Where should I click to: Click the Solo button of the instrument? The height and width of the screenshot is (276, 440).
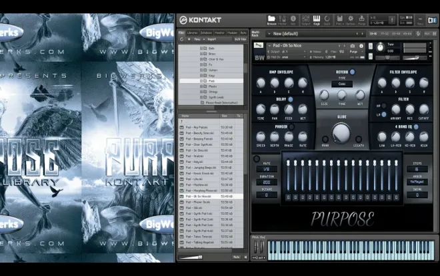[x=371, y=46]
